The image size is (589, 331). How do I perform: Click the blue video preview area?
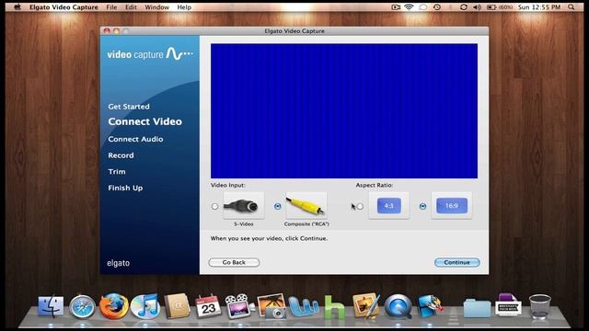343,111
